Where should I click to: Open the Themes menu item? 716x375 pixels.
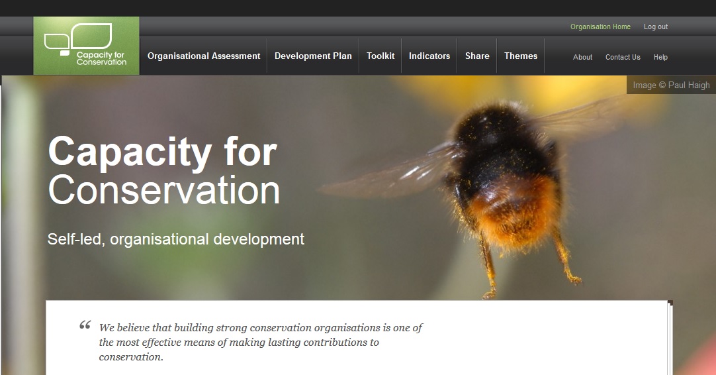521,56
